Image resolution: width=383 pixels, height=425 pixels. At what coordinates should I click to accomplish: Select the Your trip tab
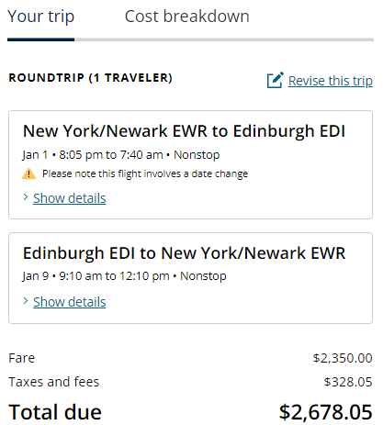click(41, 17)
